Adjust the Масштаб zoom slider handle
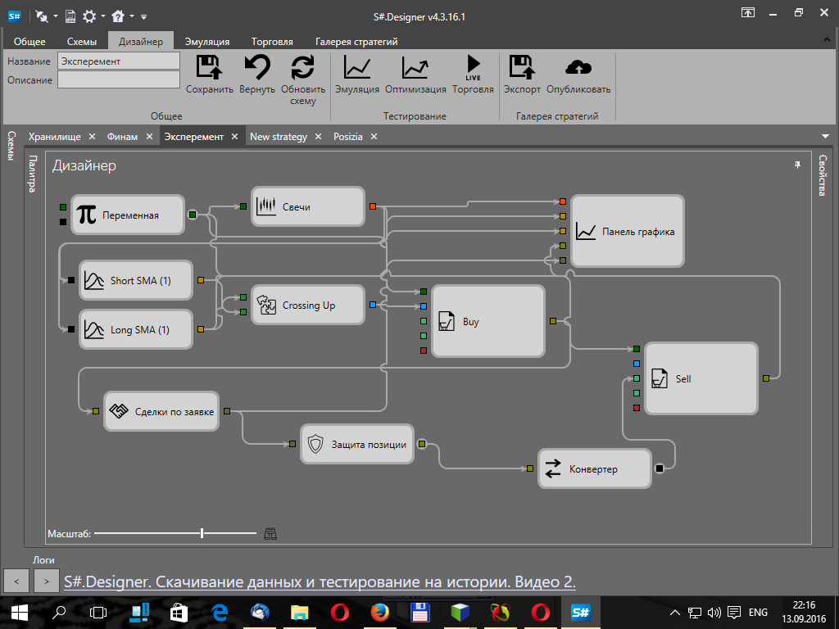Viewport: 839px width, 629px height. click(x=202, y=532)
